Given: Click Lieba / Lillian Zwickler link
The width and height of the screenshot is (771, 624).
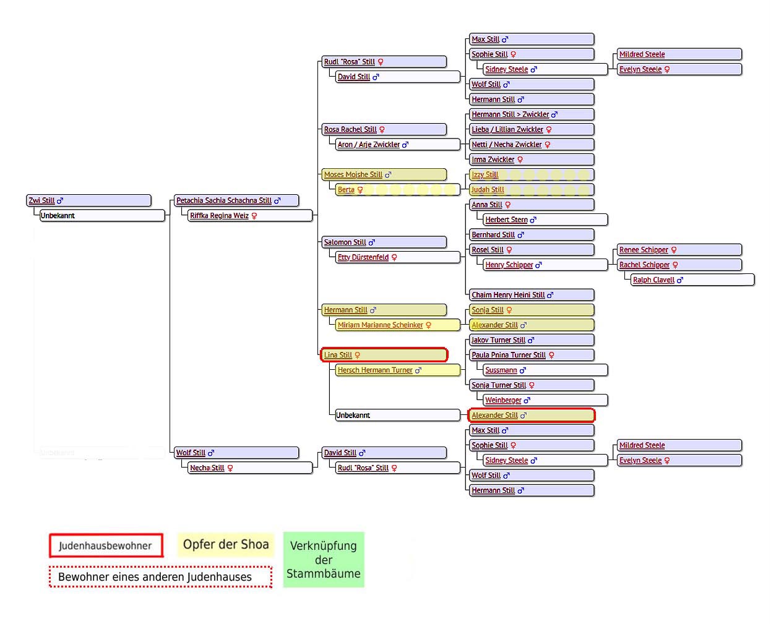Looking at the screenshot, I should [507, 130].
